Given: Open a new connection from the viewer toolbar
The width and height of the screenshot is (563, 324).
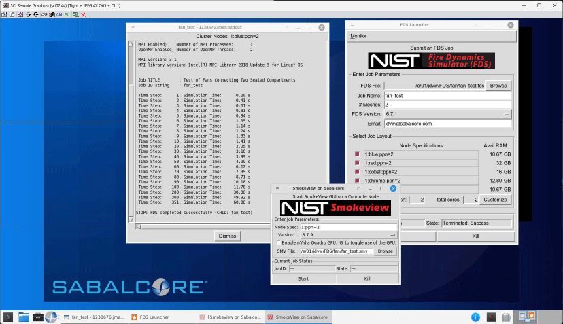Looking at the screenshot, I should (x=76, y=14).
